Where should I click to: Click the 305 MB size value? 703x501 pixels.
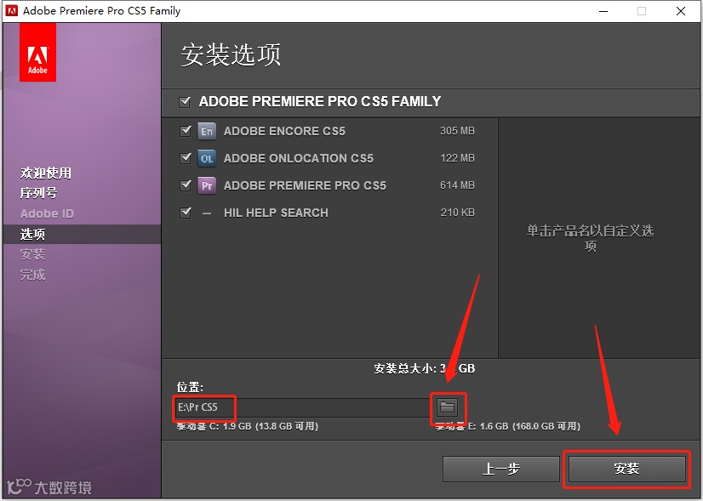457,131
